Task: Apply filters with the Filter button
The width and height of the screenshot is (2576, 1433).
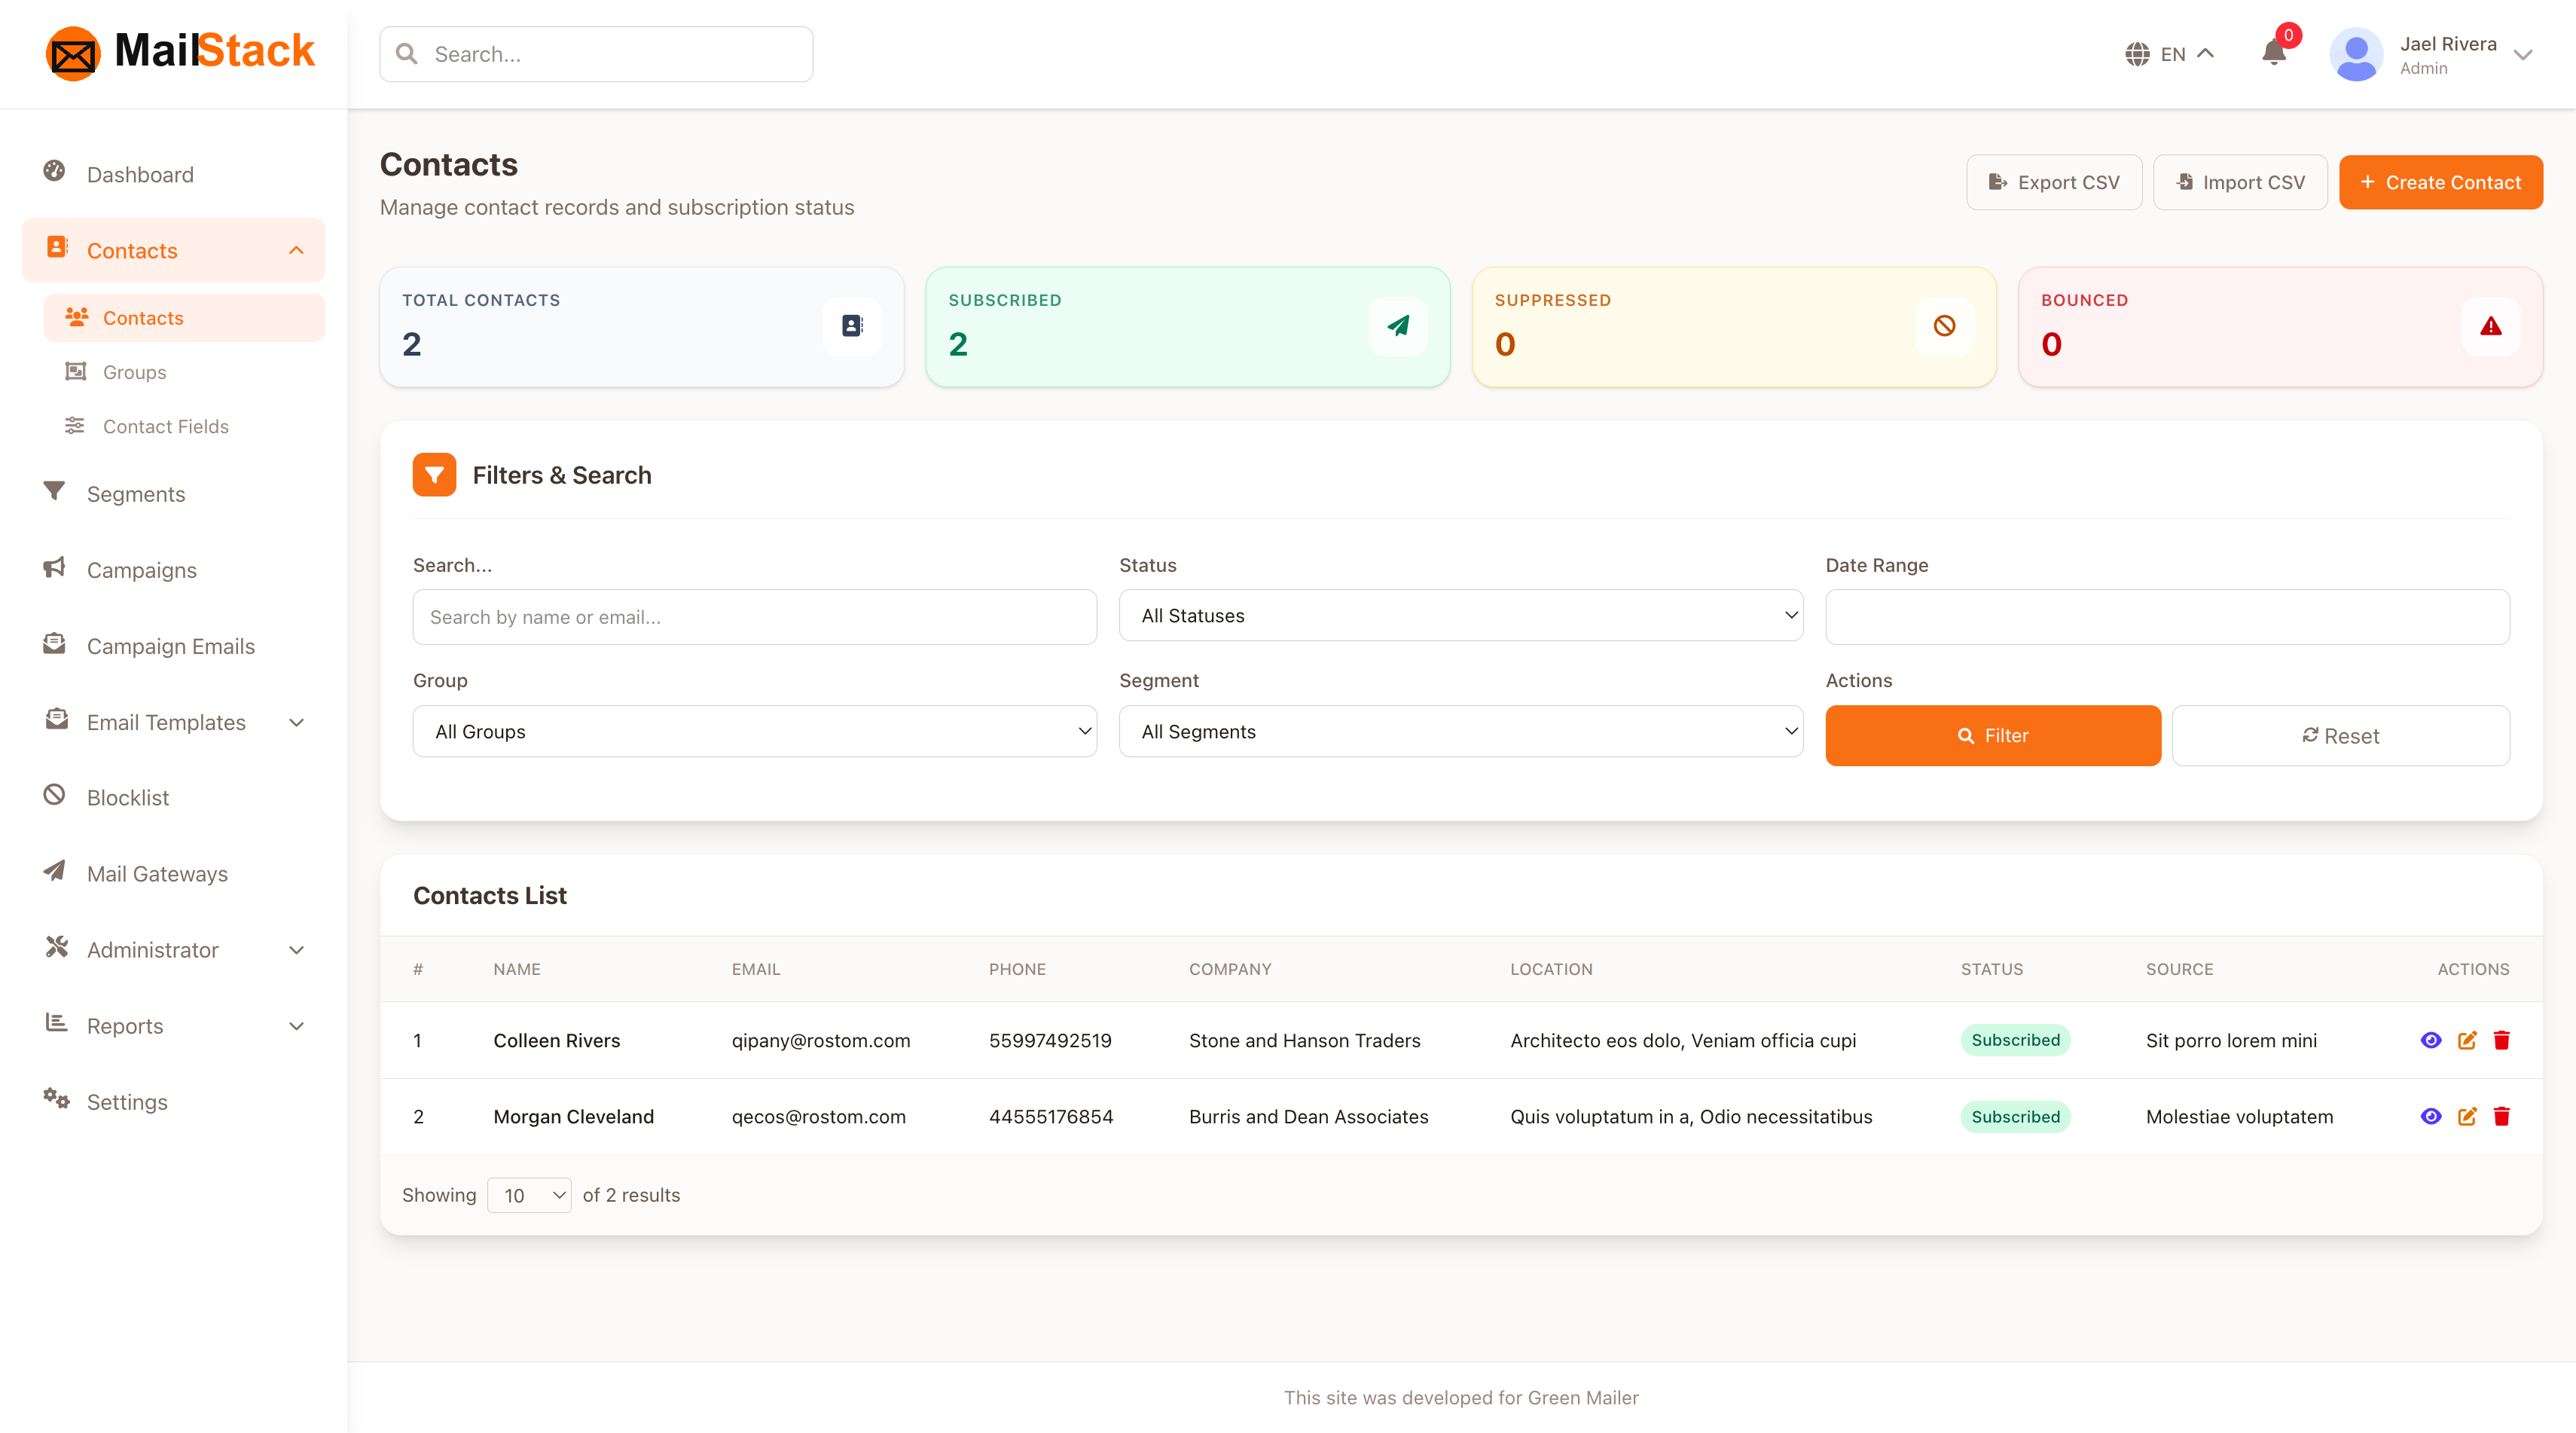Action: [1992, 736]
